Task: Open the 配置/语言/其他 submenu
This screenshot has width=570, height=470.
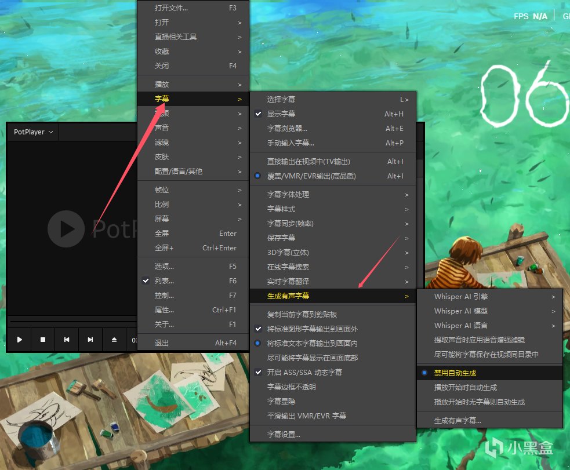Action: pos(193,172)
